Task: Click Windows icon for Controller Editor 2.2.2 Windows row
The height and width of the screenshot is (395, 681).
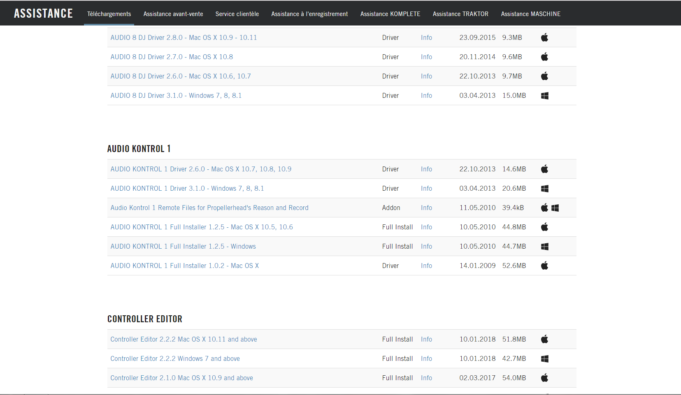Action: (544, 359)
